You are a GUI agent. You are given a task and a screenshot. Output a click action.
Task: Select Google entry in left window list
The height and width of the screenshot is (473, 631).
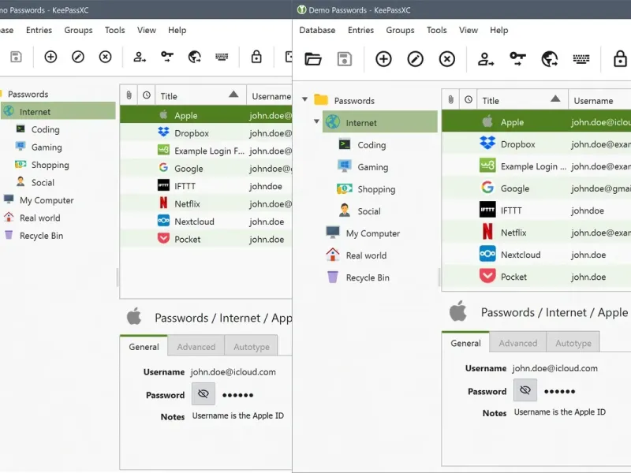(206, 168)
